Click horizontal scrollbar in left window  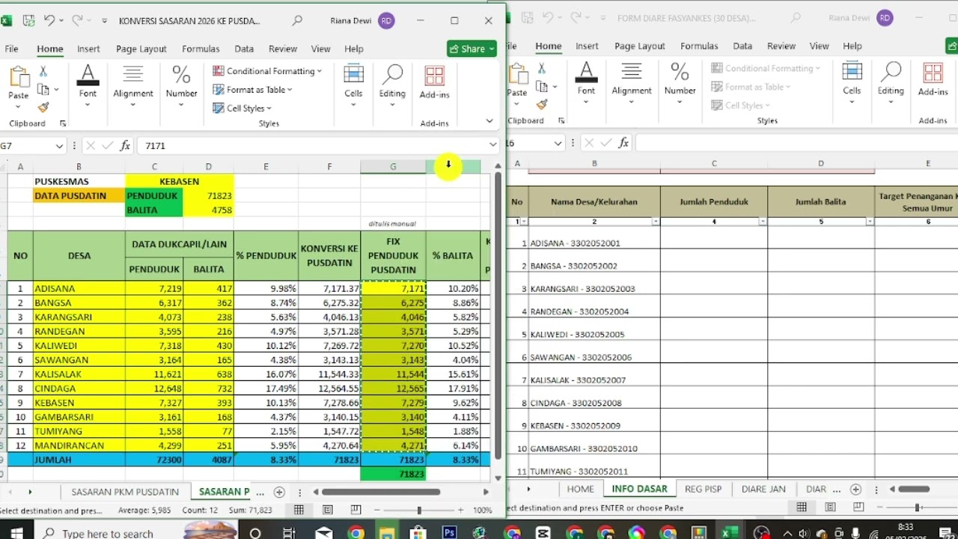pos(381,492)
